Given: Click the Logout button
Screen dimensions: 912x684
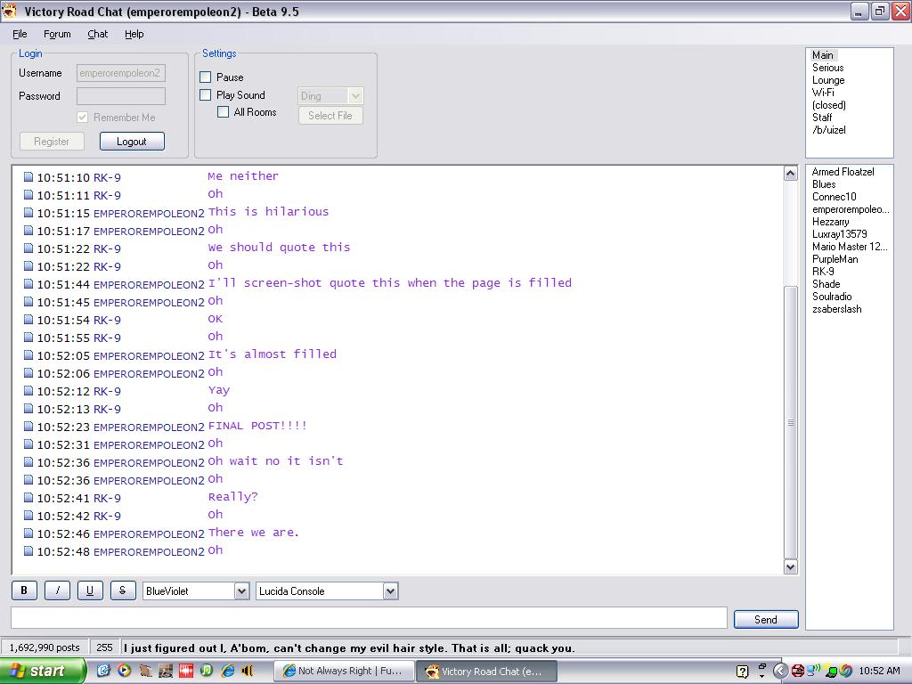Looking at the screenshot, I should click(132, 142).
